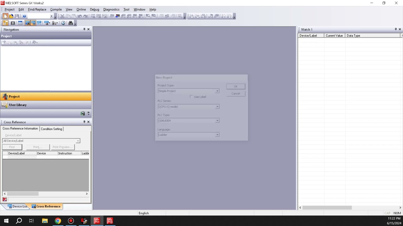Switch to Device List bottom tab
403x226 pixels.
point(18,206)
